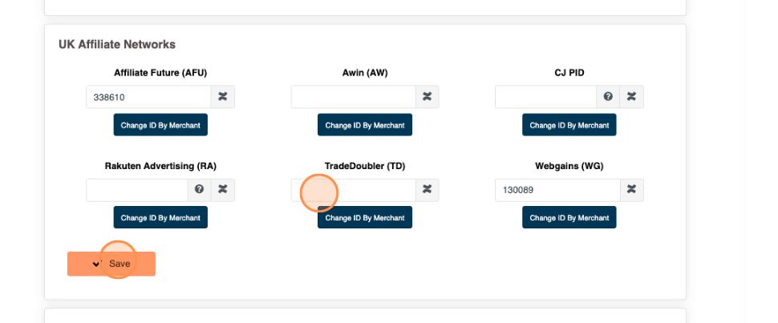Focus the CJ PID input field
778x323 pixels.
(545, 97)
